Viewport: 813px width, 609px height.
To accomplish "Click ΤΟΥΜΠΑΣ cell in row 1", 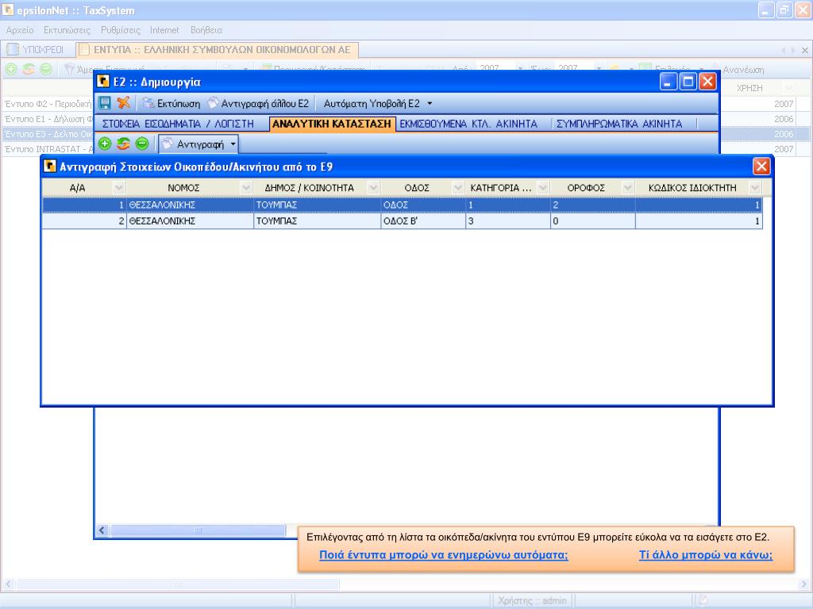I will [318, 205].
